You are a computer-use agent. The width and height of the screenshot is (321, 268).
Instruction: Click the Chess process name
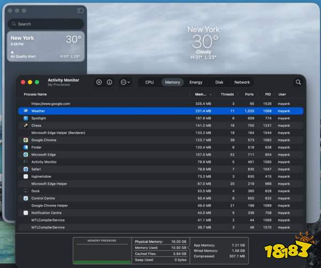36,126
